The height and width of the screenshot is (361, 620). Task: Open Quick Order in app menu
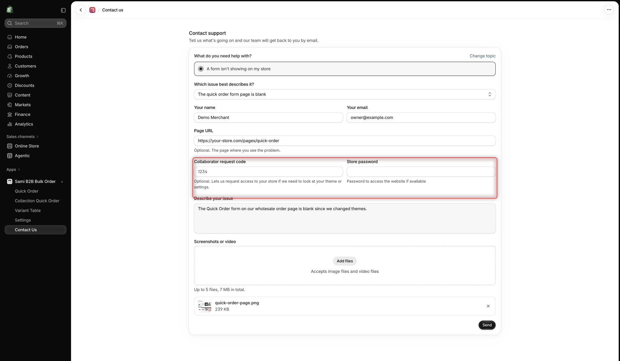click(26, 191)
